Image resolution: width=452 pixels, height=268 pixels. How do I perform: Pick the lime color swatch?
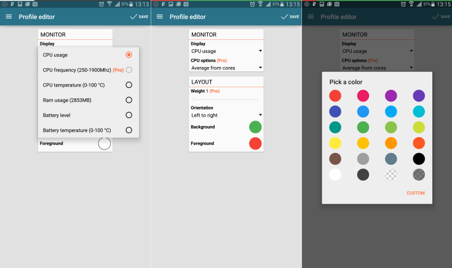(419, 127)
